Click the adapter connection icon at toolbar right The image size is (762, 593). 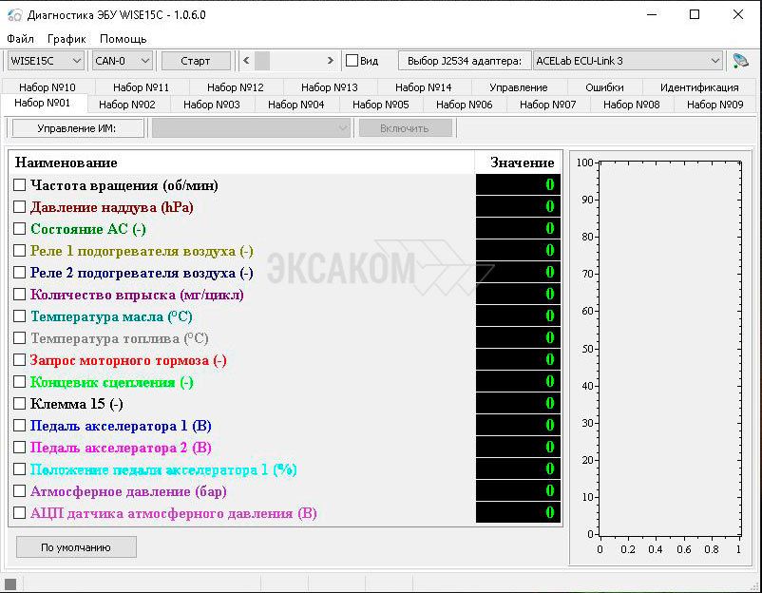pos(740,61)
